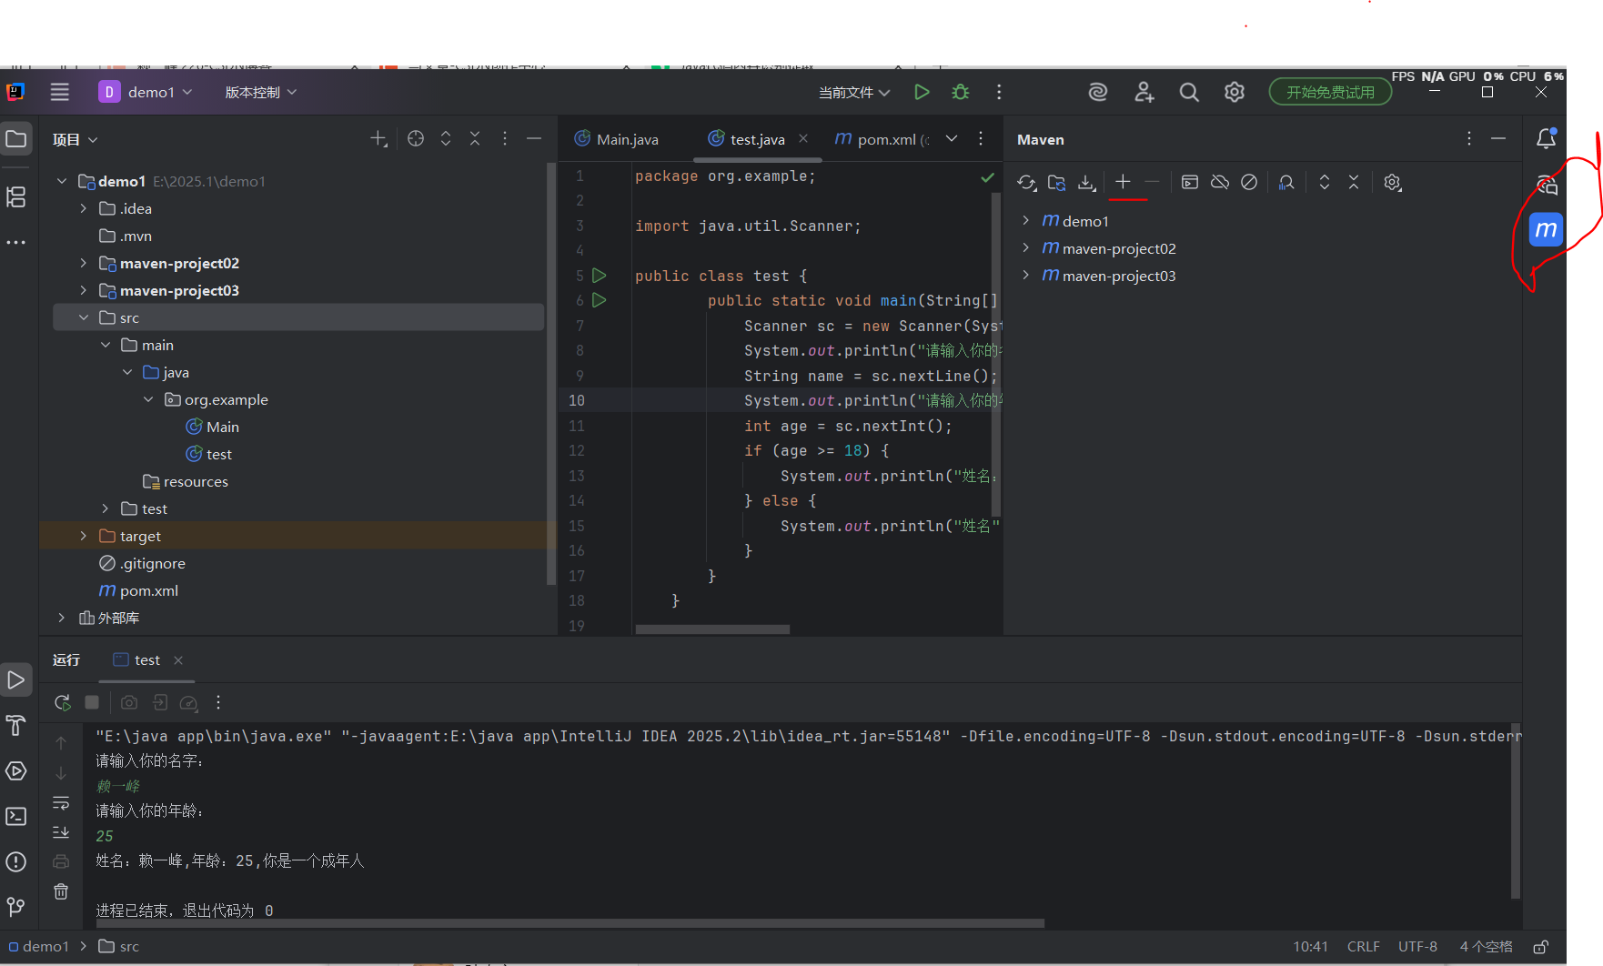Switch to the pom.xml editor tab
The image size is (1603, 966).
point(882,139)
